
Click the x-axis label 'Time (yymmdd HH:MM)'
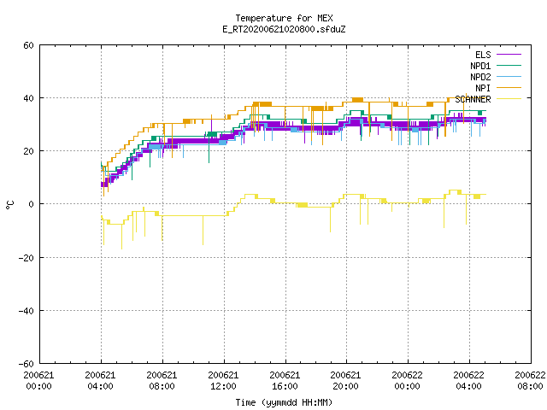[x=284, y=402]
